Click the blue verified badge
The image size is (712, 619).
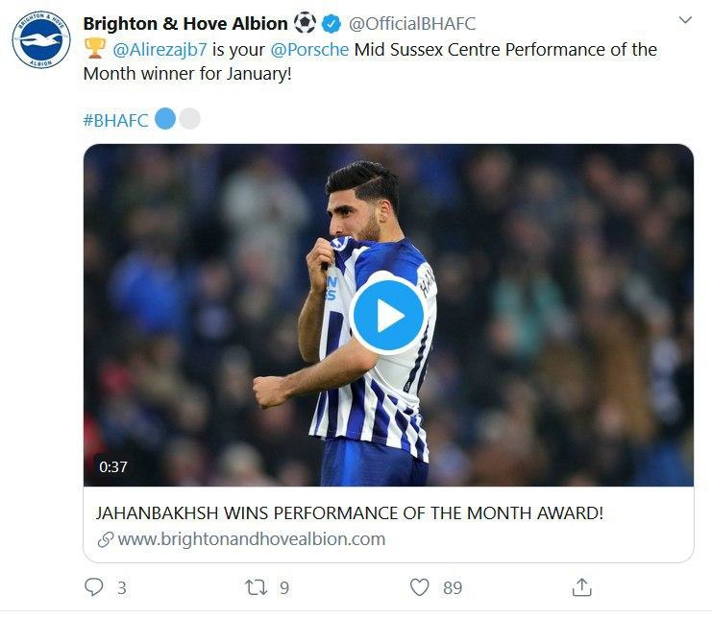click(331, 23)
